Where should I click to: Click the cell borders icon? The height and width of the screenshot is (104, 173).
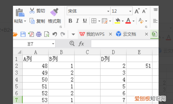click(94, 21)
